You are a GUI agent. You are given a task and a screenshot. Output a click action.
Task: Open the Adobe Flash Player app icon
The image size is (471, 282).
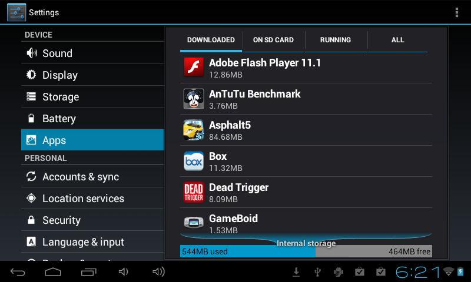(x=194, y=68)
